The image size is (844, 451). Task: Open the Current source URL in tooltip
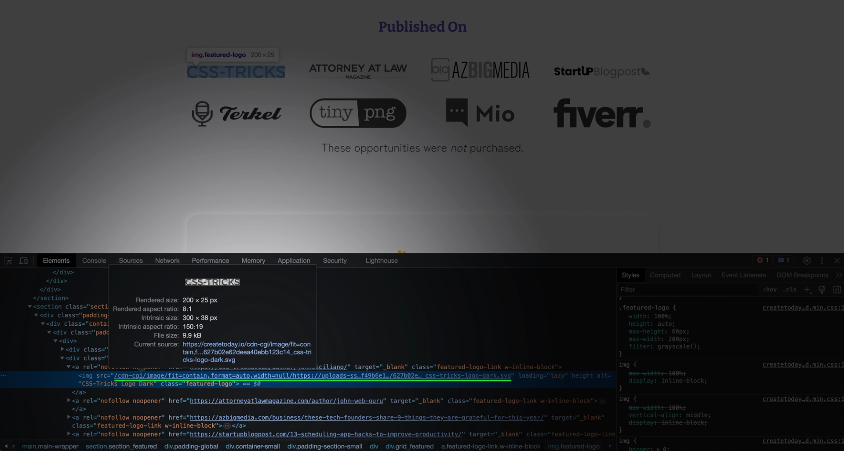pyautogui.click(x=247, y=352)
